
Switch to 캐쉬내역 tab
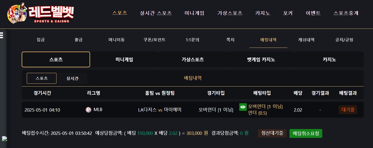306,40
